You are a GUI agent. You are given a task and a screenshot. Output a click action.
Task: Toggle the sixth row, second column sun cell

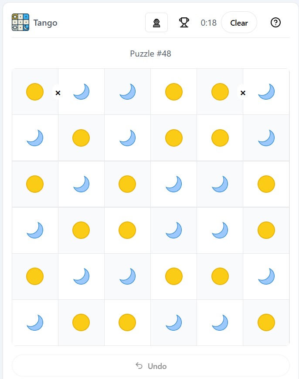[x=81, y=322]
